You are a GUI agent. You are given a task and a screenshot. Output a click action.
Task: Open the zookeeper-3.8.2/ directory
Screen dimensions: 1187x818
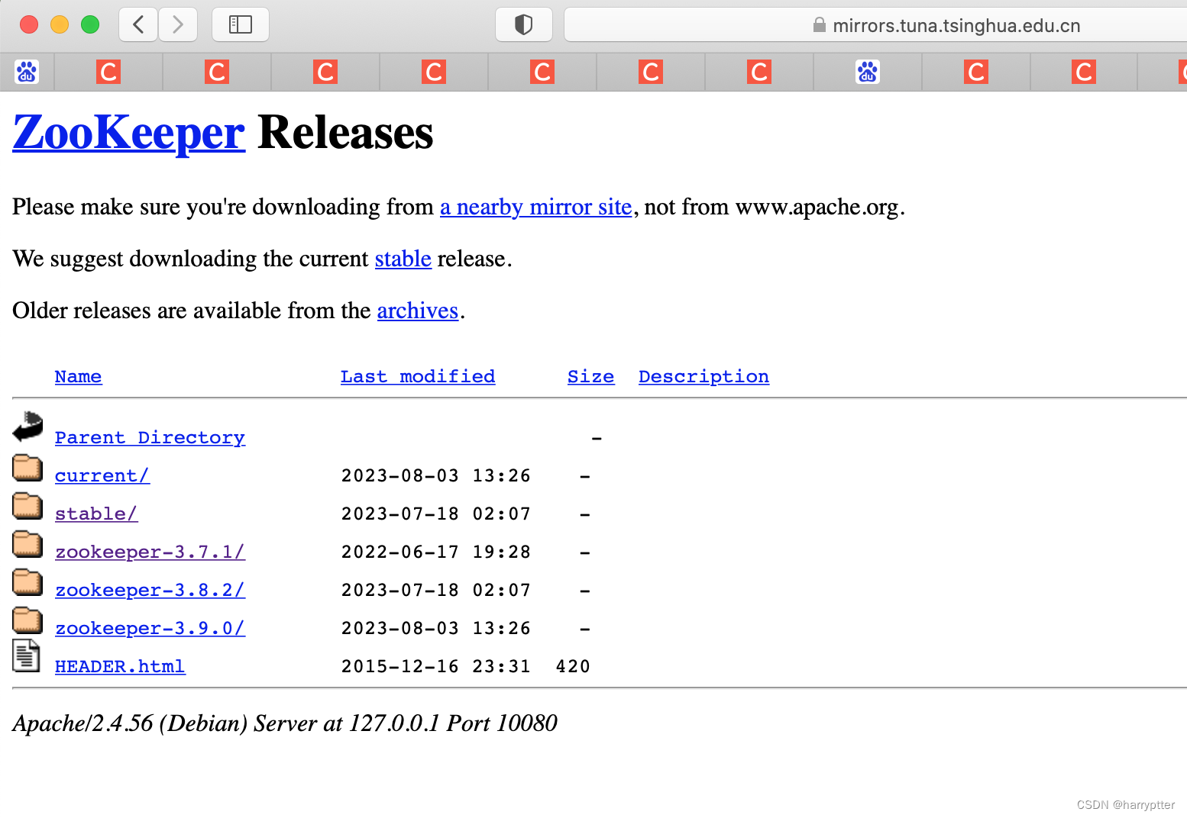pyautogui.click(x=150, y=590)
